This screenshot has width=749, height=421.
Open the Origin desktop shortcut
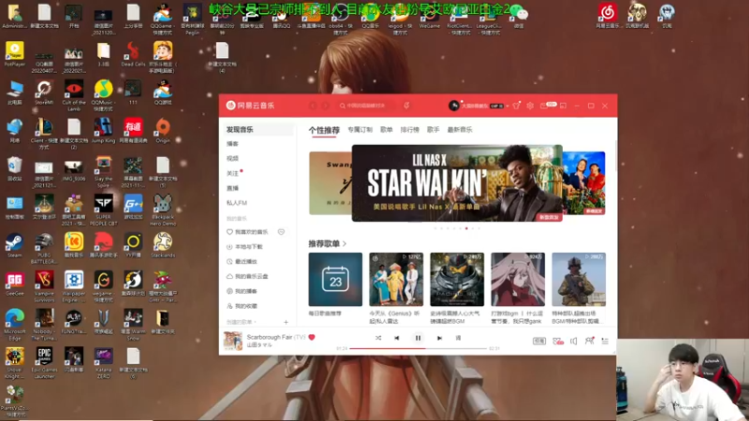163,131
